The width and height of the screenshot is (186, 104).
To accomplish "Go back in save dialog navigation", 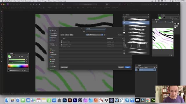I will click(x=61, y=35).
